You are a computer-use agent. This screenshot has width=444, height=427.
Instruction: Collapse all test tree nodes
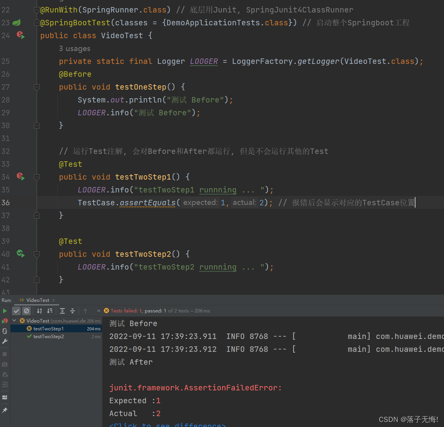pyautogui.click(x=73, y=311)
